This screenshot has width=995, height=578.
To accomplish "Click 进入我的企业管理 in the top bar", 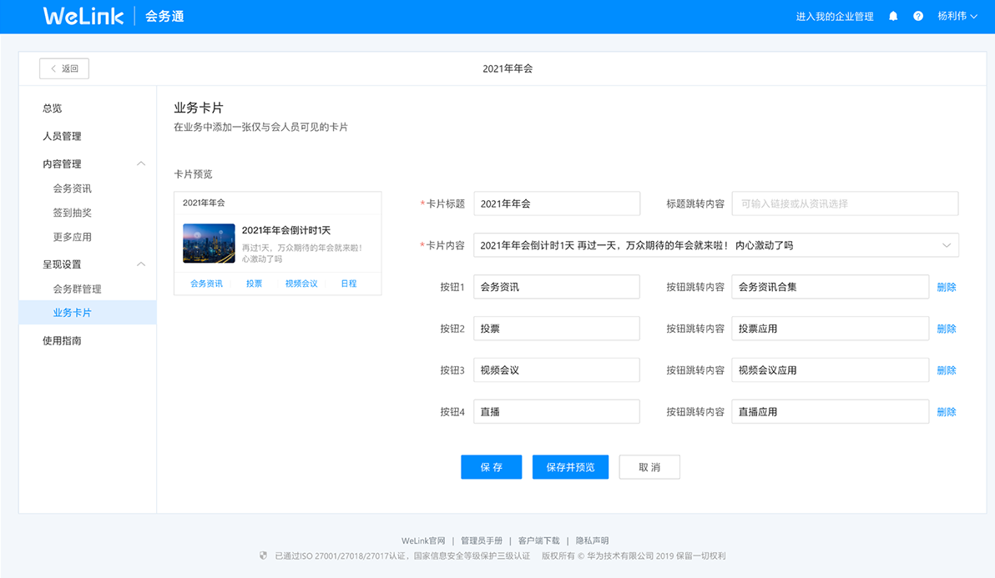I will pyautogui.click(x=833, y=16).
